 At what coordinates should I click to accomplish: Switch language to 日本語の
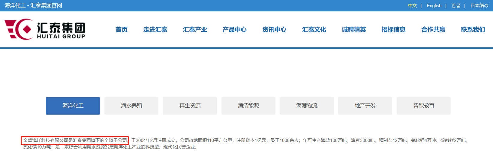pos(479,6)
